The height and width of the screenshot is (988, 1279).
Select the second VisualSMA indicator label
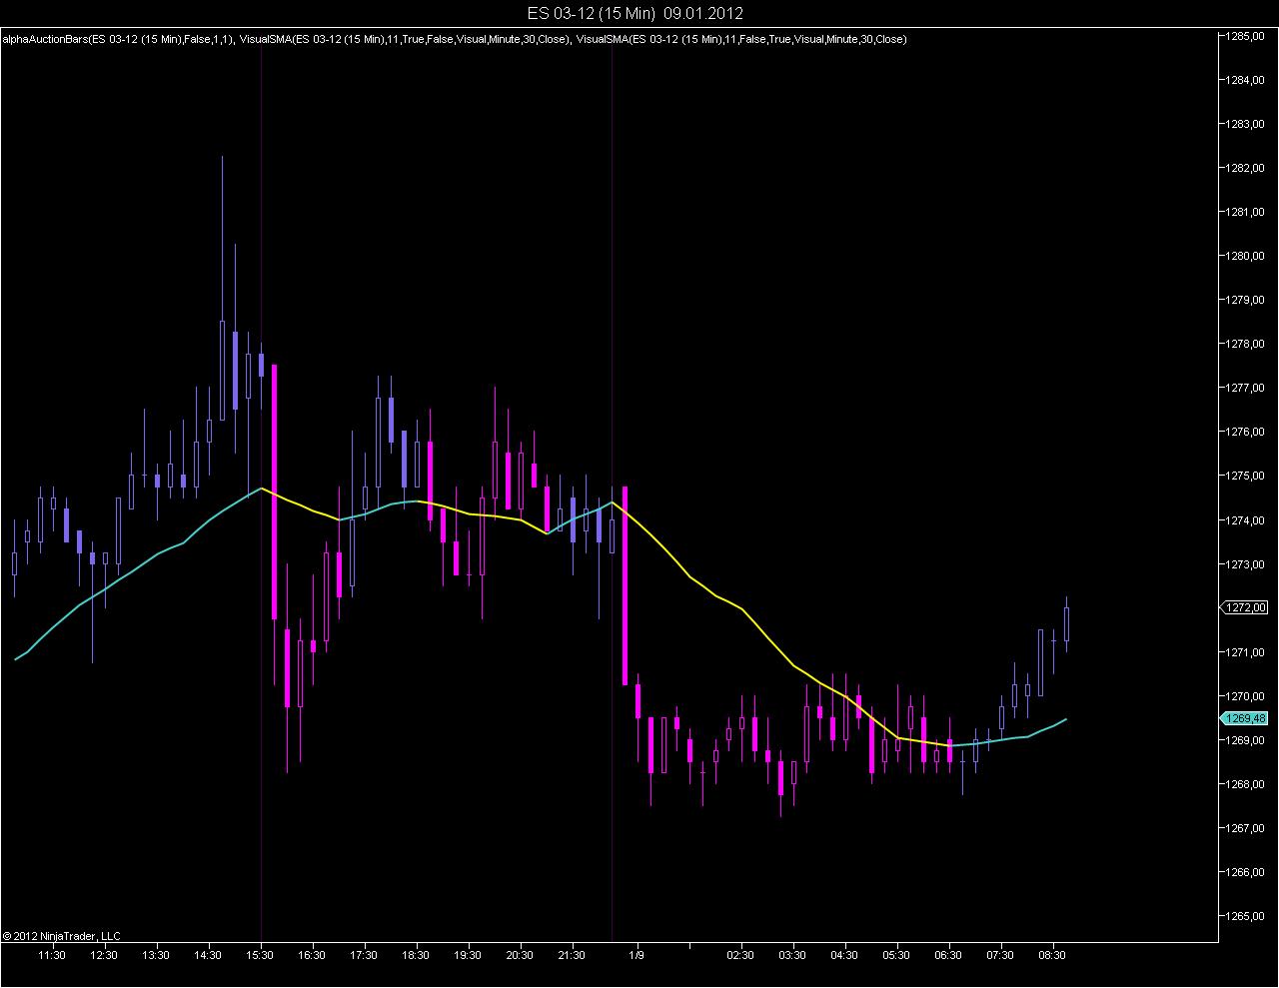[741, 39]
